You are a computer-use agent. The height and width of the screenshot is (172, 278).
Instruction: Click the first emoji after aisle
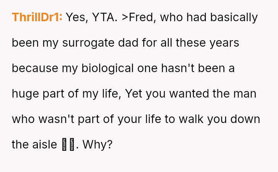(x=64, y=145)
